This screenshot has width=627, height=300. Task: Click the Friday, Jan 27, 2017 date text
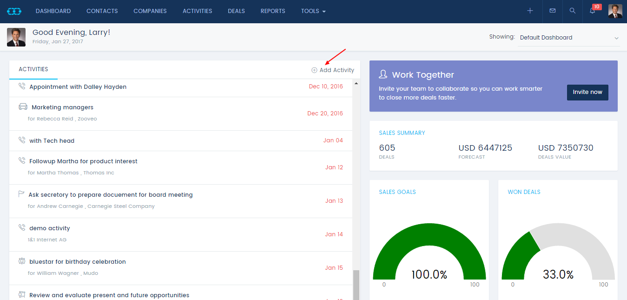(58, 41)
